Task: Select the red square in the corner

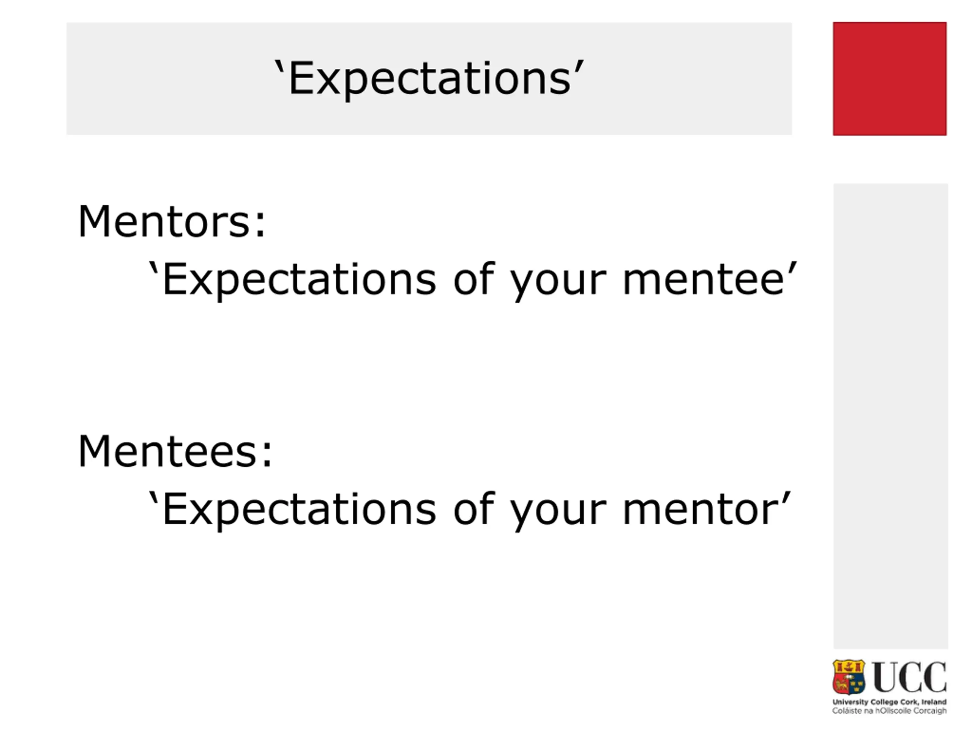Action: (x=889, y=79)
